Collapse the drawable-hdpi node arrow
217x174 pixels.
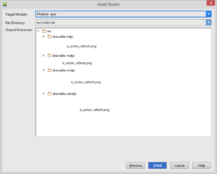click(x=44, y=37)
